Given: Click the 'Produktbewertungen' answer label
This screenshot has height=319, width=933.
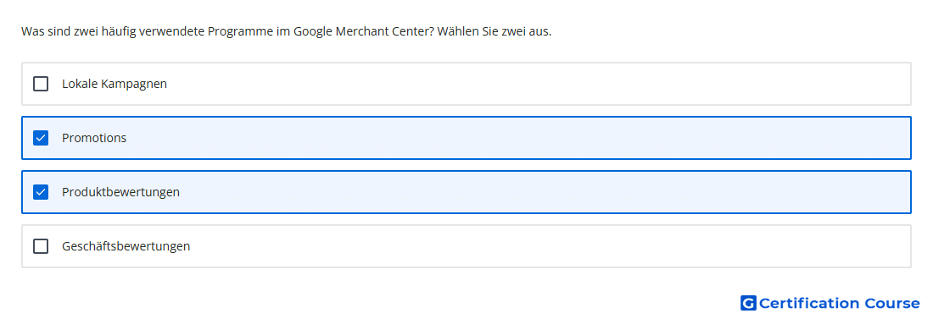Looking at the screenshot, I should pos(120,192).
